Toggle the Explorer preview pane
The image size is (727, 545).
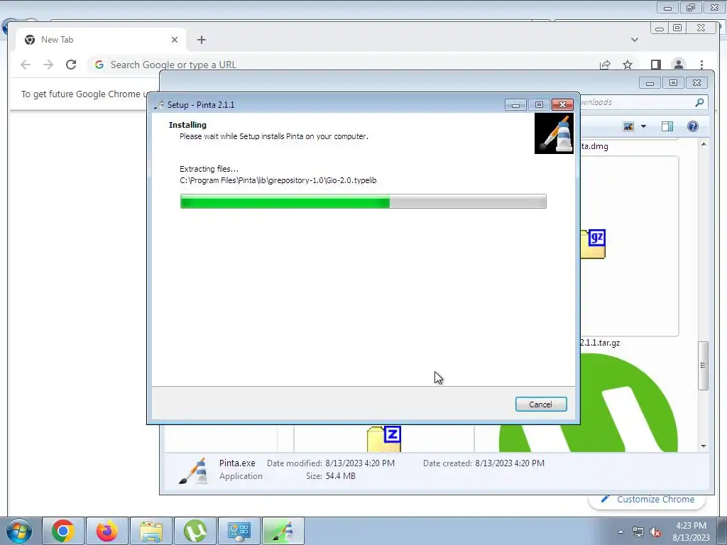click(667, 126)
